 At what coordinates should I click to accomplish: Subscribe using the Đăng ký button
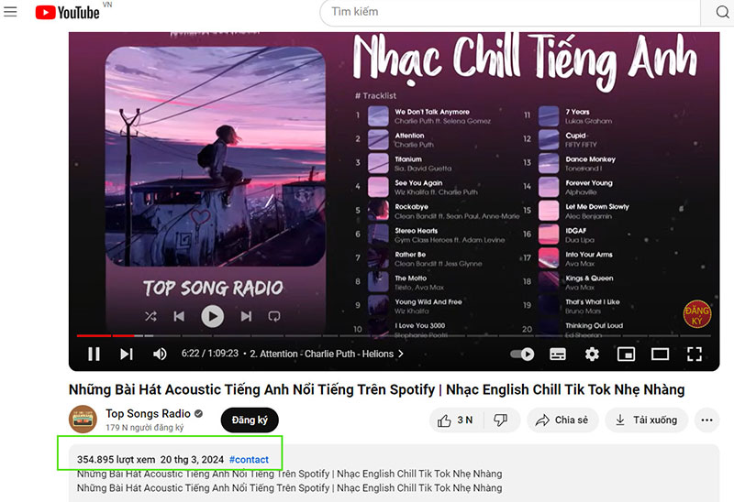[x=250, y=420]
